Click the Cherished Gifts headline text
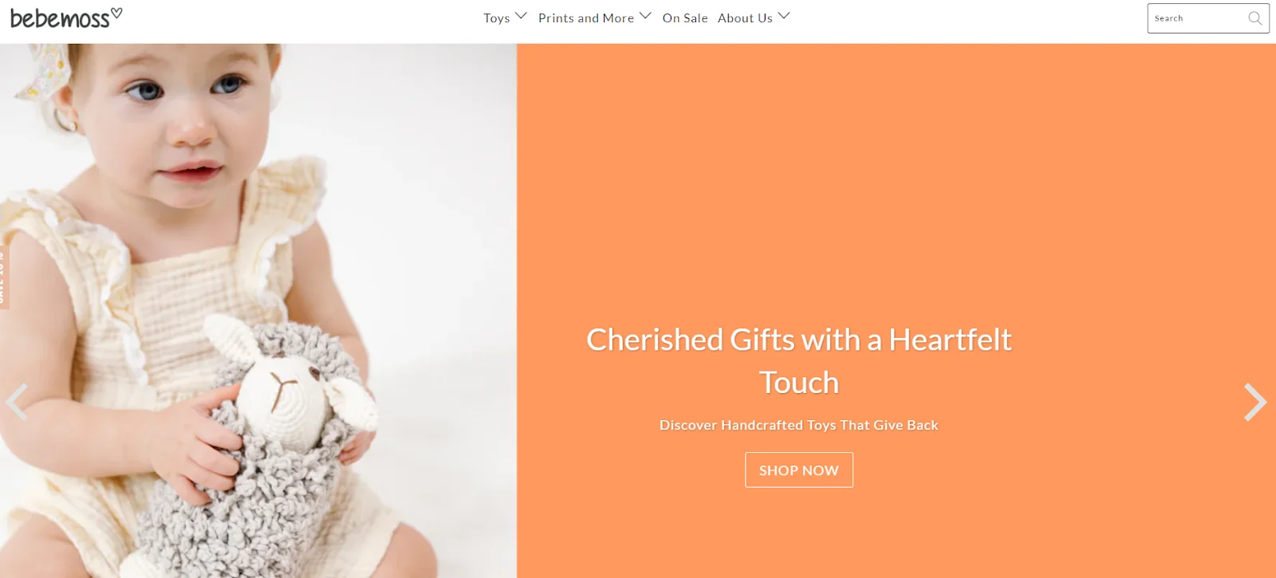 799,361
